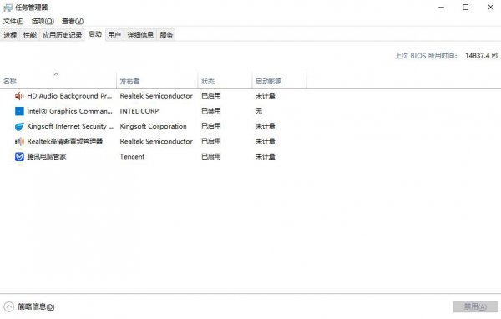Click 已禁用 status in the Intel row
The image size is (501, 319).
(211, 111)
